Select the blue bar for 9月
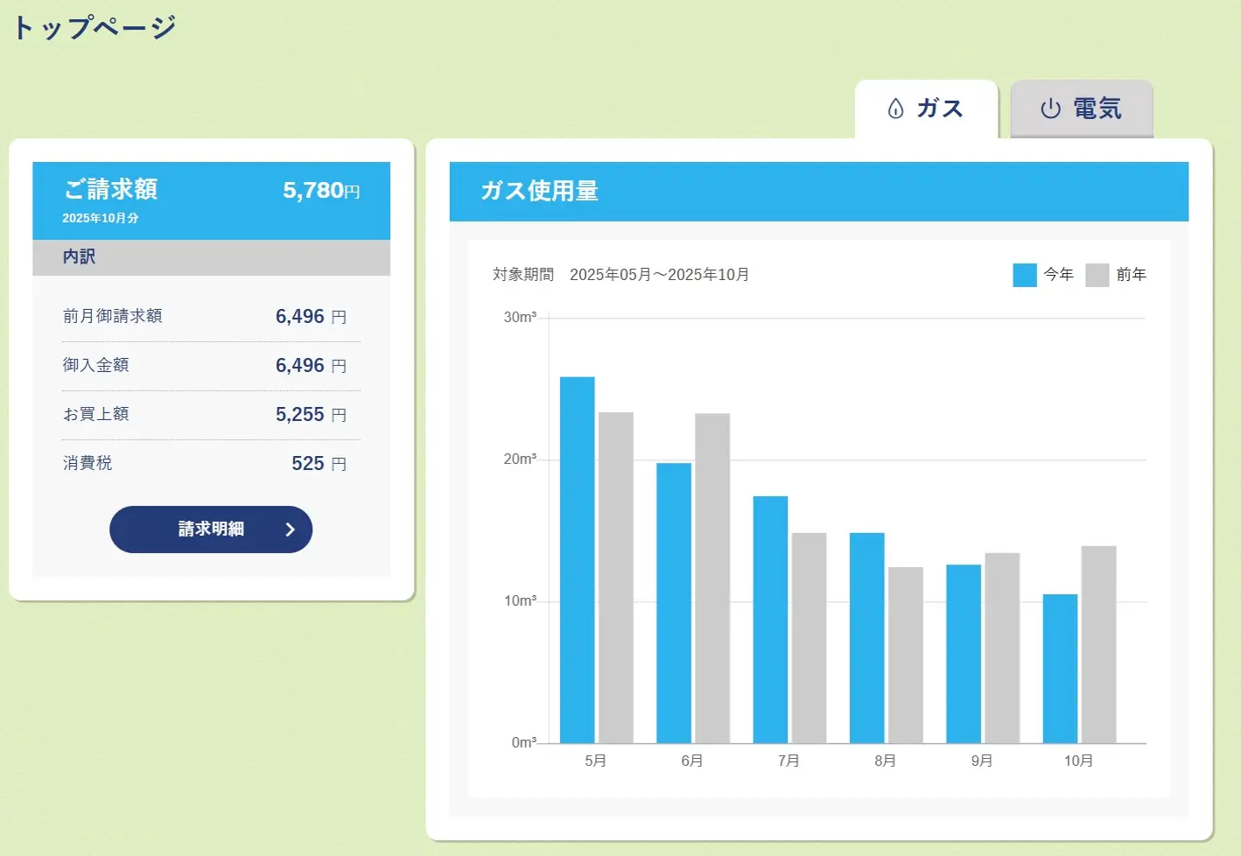The height and width of the screenshot is (856, 1241). coord(964,654)
